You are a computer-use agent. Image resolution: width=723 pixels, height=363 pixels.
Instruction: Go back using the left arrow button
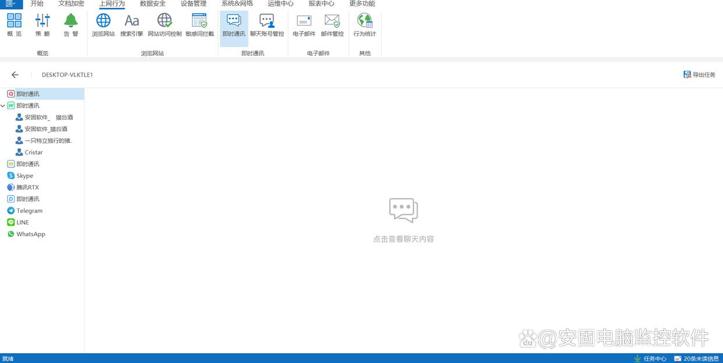pos(15,75)
